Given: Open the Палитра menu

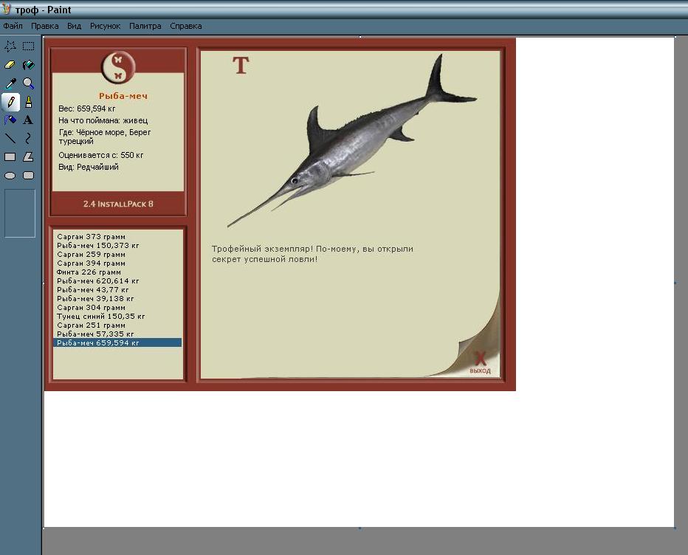Looking at the screenshot, I should tap(145, 26).
